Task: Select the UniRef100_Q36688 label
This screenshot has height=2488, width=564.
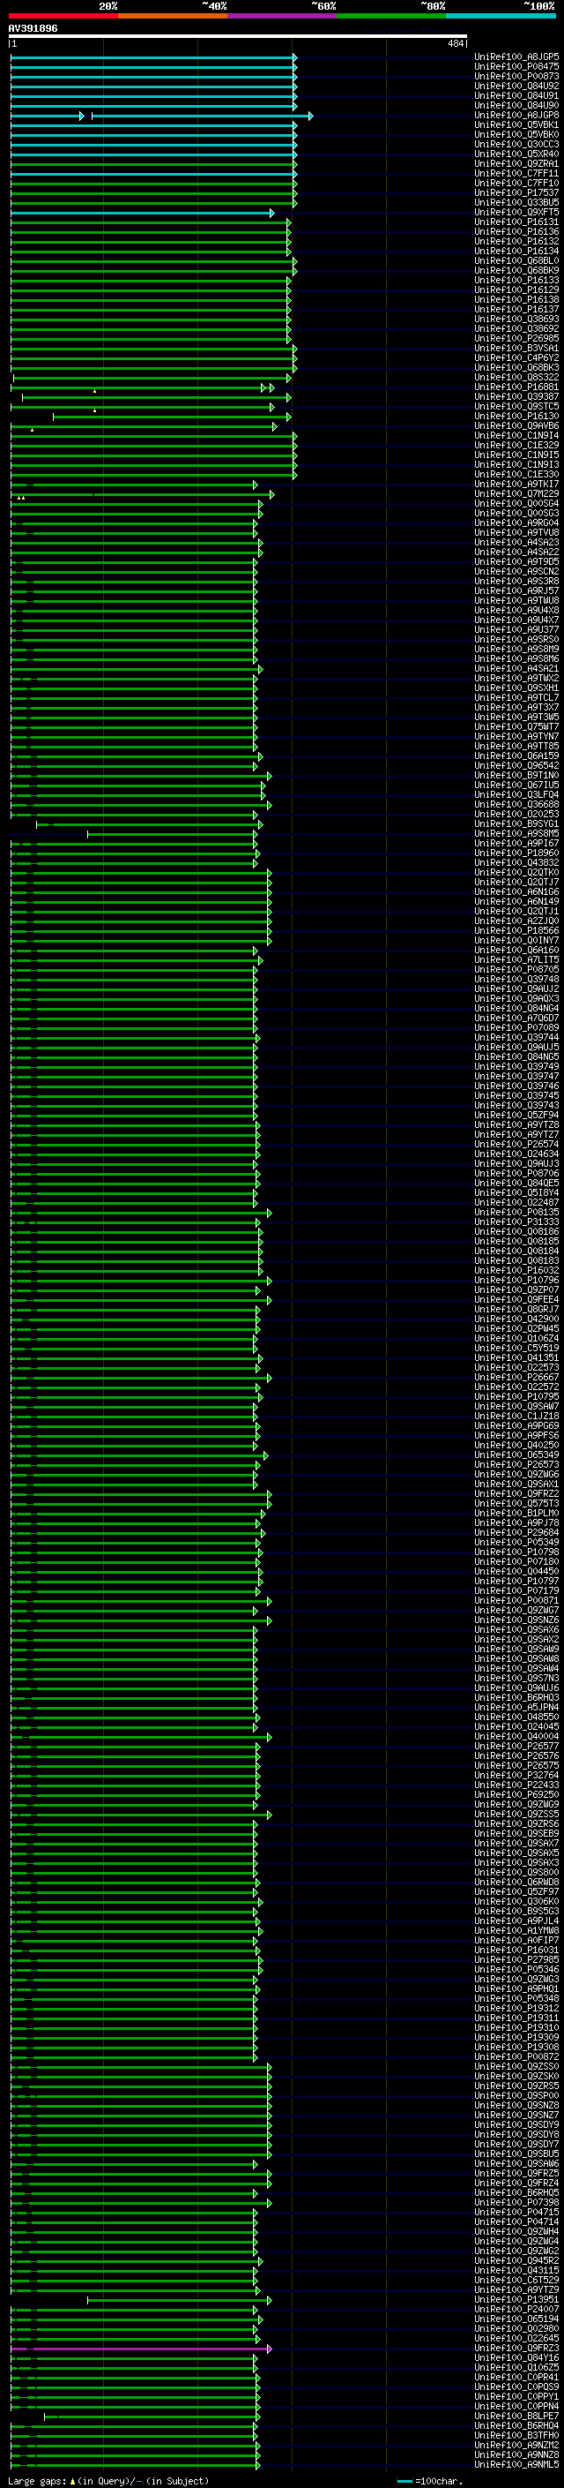Action: 516,803
